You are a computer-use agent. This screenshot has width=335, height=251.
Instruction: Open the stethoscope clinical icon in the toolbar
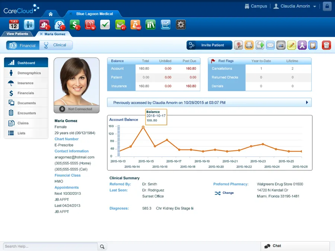pos(60,25)
